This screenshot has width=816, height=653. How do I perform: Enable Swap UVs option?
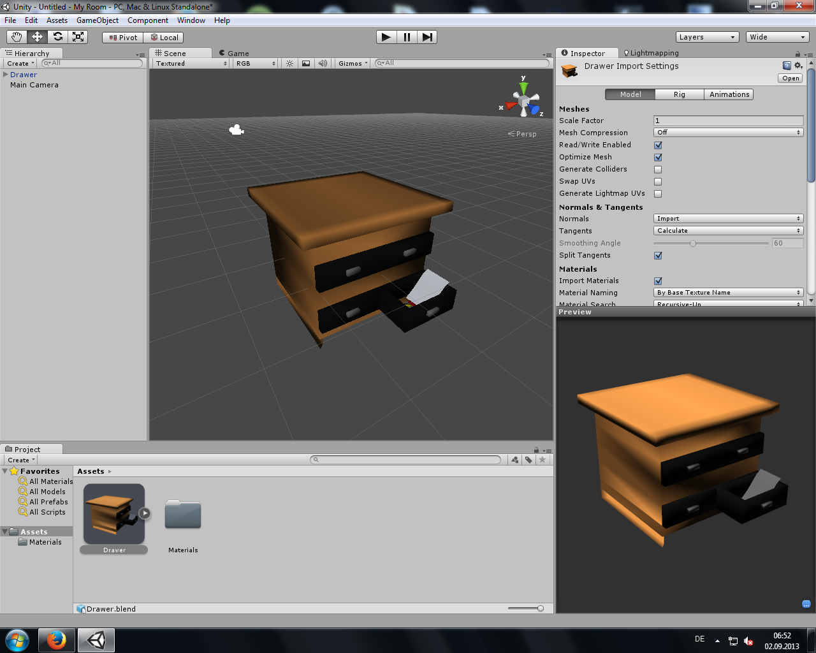coord(657,181)
